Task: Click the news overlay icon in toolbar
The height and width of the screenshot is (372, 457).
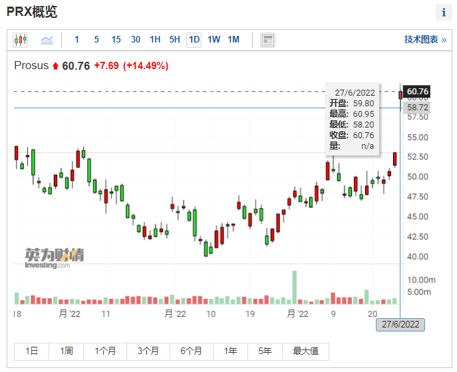Action: click(267, 40)
